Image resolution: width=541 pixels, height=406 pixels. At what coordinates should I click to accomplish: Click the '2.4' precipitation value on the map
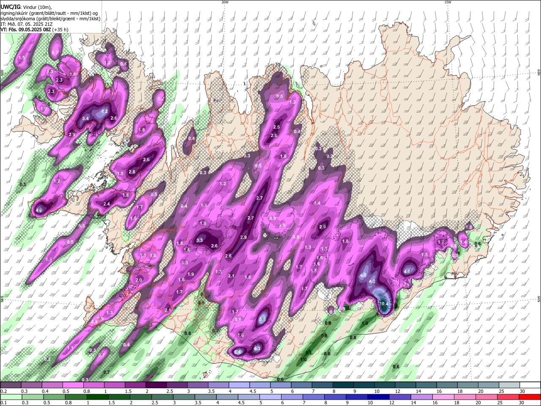[107, 204]
